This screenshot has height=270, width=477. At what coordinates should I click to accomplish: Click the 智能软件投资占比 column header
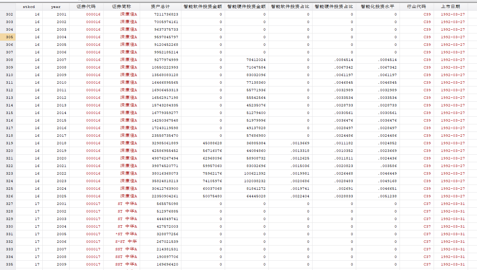pyautogui.click(x=290, y=7)
